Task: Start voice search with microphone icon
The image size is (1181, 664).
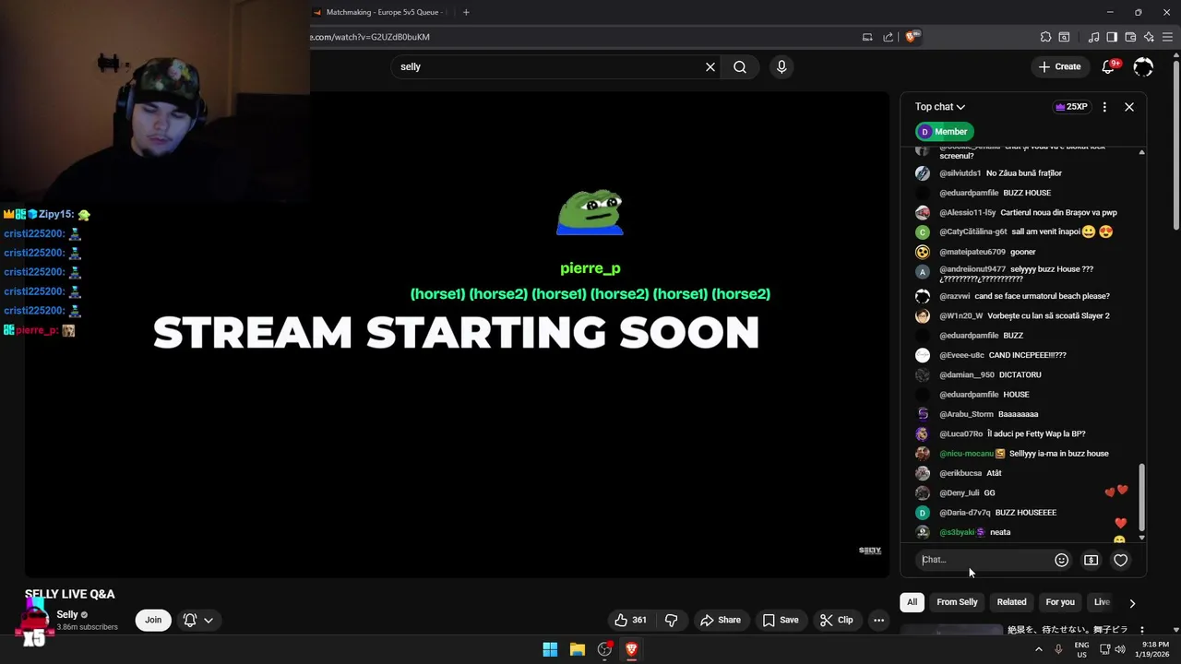Action: click(781, 66)
